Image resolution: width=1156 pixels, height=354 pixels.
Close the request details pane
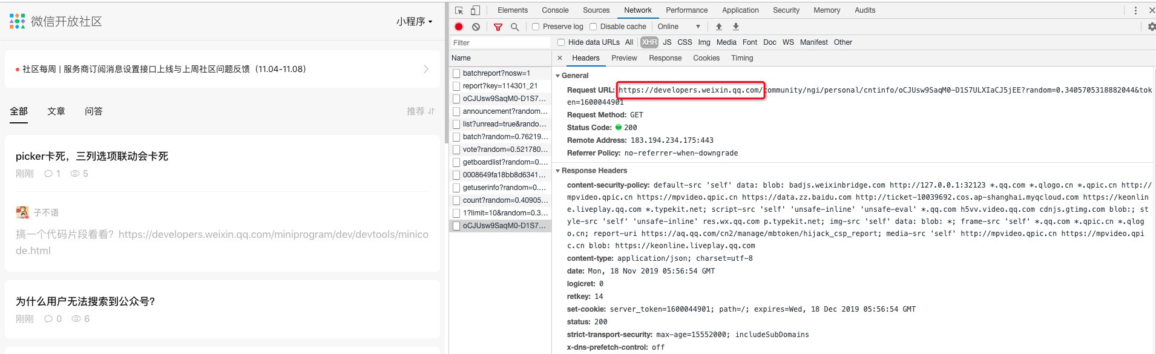point(560,58)
